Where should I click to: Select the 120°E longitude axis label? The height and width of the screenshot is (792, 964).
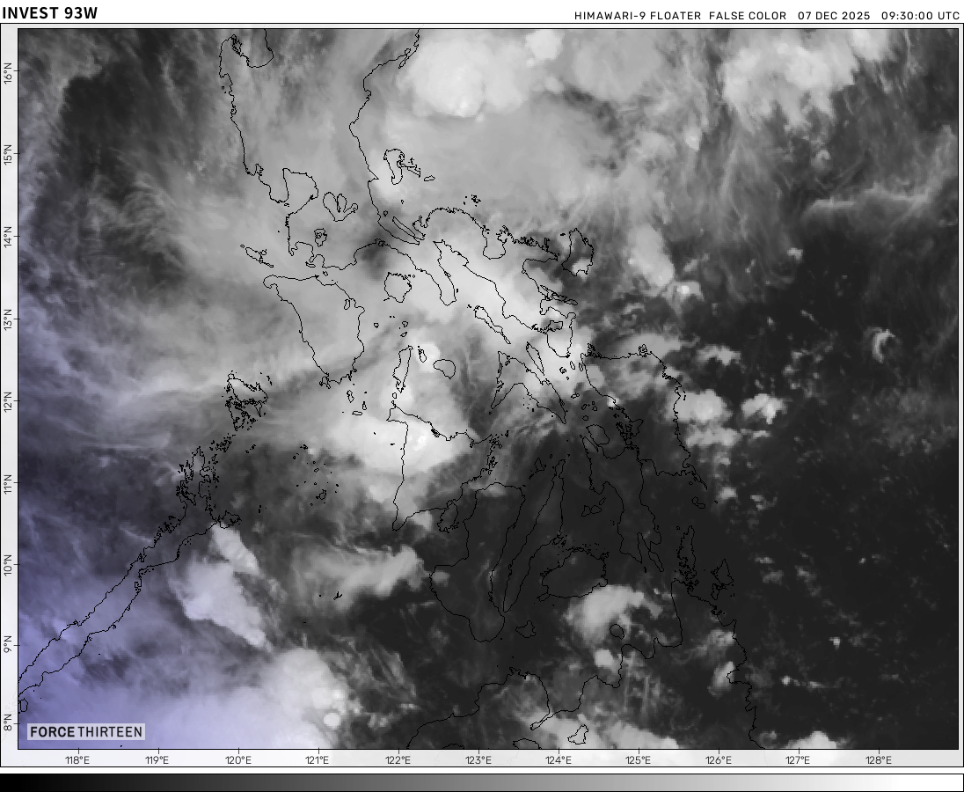(237, 760)
